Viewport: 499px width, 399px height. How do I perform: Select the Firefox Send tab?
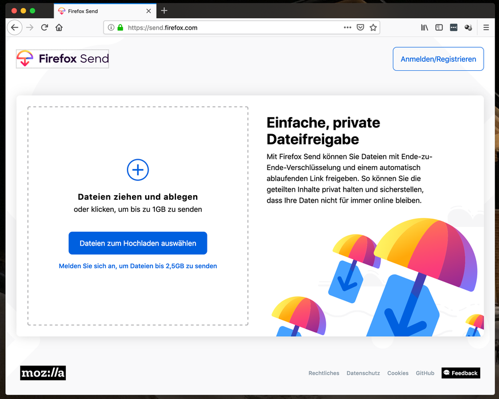pyautogui.click(x=97, y=11)
